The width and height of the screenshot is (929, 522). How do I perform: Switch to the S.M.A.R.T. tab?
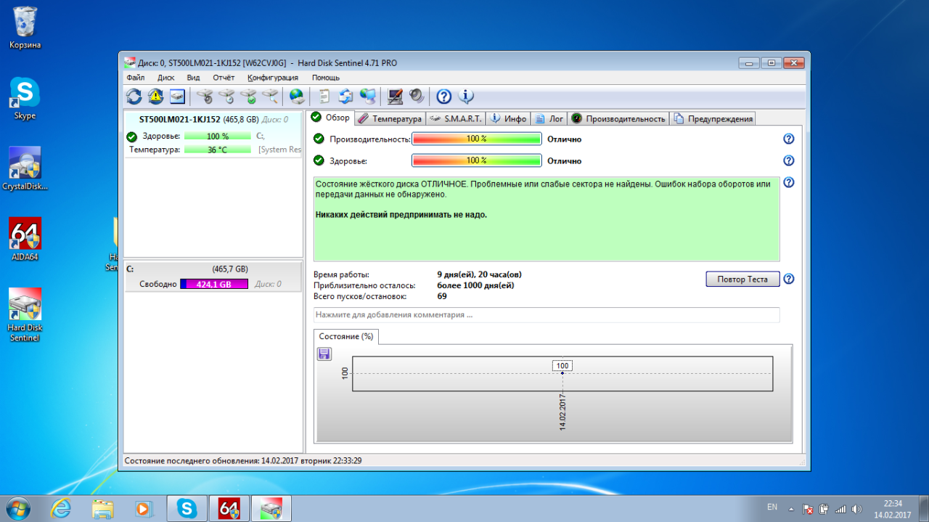pos(456,118)
